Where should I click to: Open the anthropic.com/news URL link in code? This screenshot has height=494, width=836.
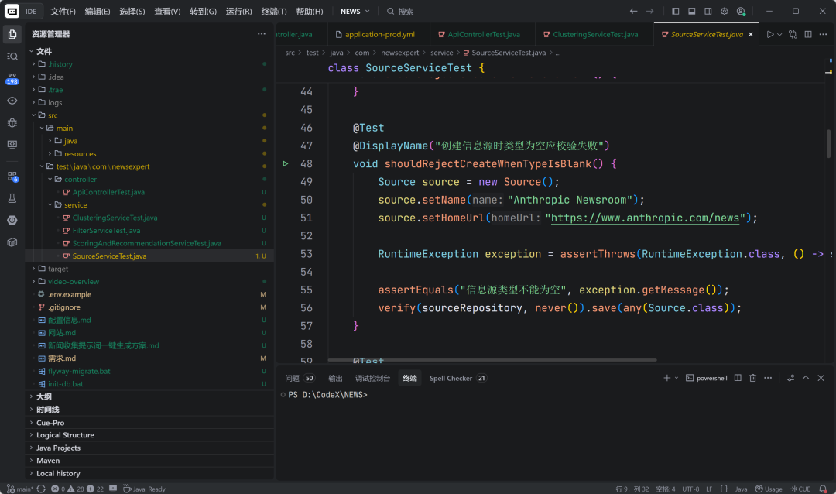click(x=645, y=218)
